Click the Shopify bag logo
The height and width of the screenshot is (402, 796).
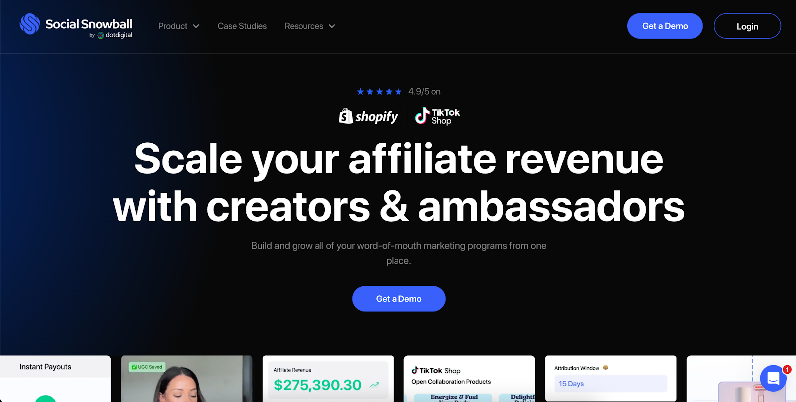[x=346, y=116]
